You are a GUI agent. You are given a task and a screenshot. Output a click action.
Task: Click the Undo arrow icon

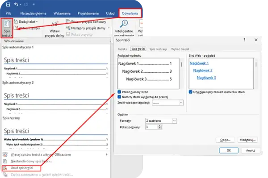(x=16, y=4)
